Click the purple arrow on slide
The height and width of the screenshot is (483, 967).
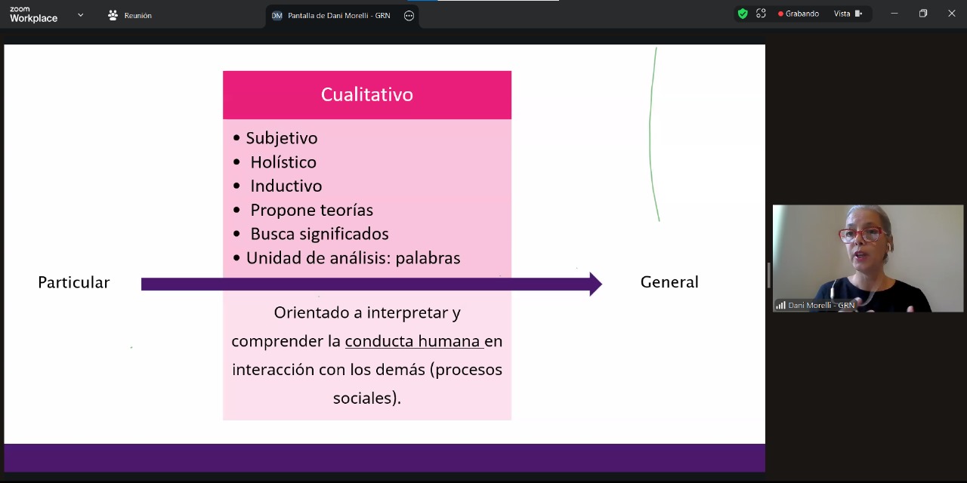click(372, 284)
